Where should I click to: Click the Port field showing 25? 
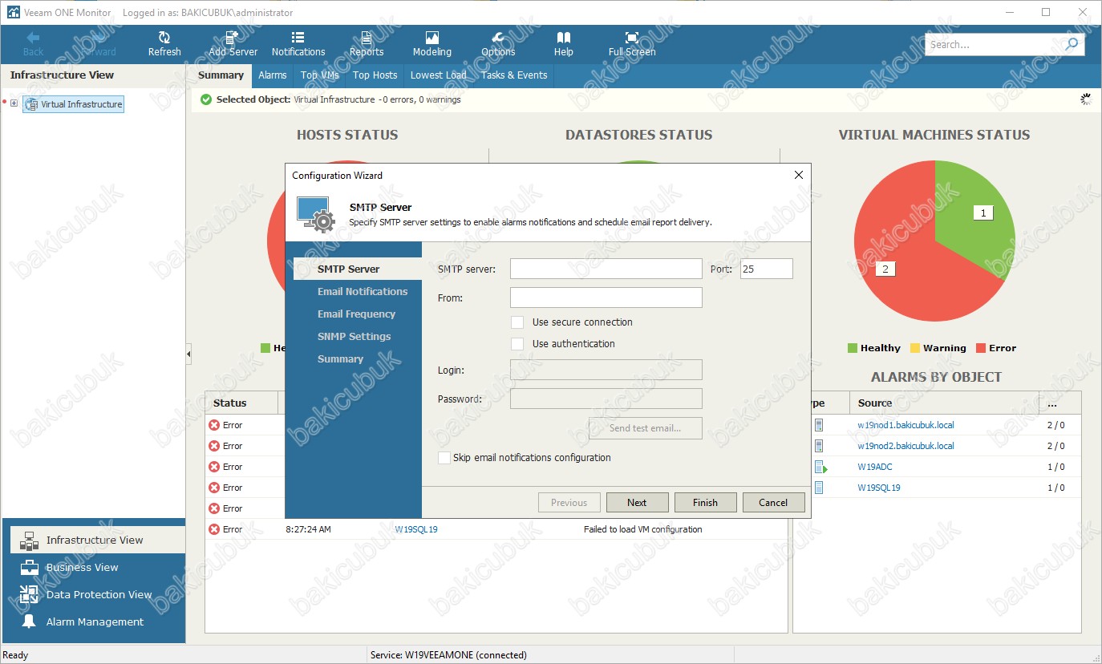click(766, 269)
